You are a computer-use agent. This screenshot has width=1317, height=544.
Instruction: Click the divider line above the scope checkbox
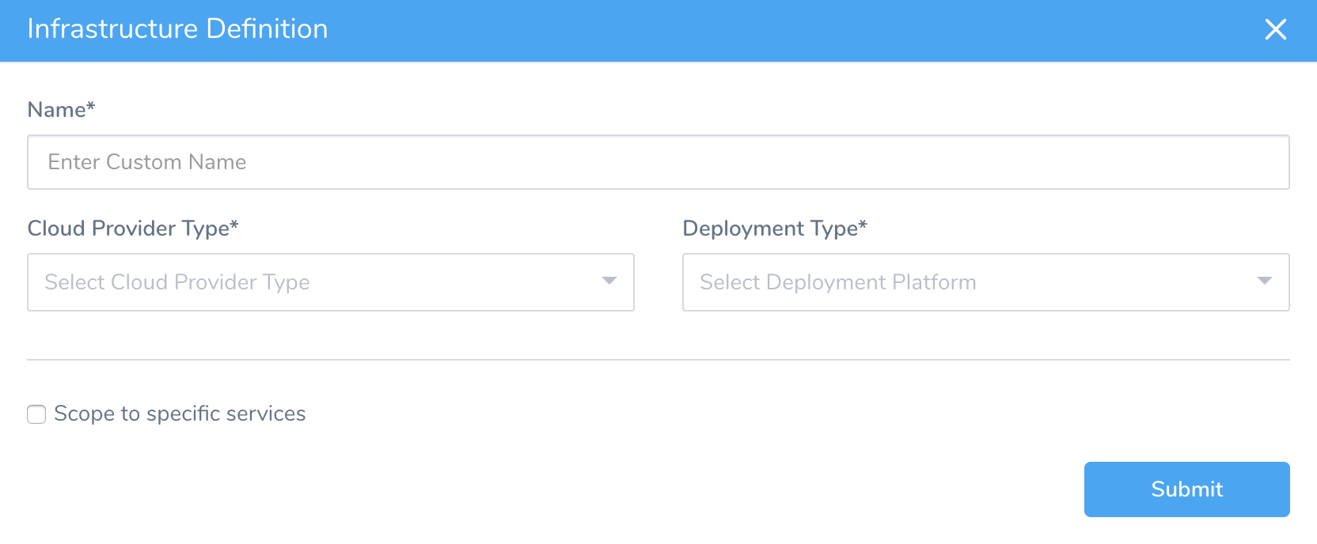click(x=658, y=360)
